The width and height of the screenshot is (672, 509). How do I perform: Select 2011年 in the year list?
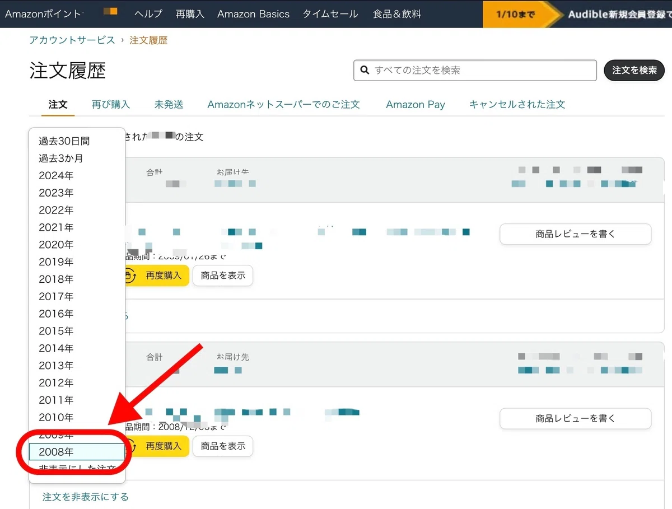[x=77, y=400]
